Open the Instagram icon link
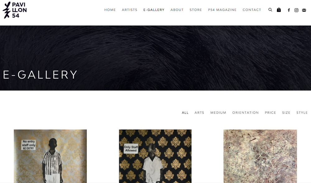 296,10
